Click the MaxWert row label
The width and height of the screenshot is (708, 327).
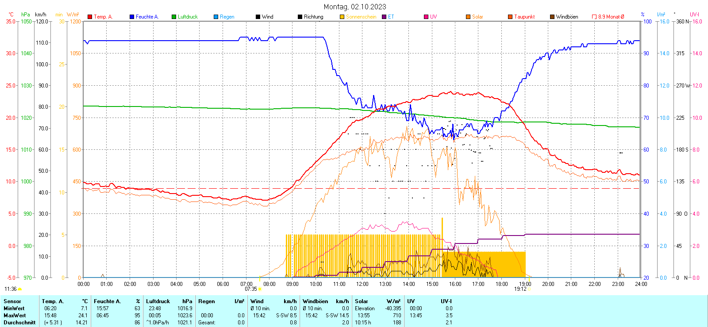[15, 316]
